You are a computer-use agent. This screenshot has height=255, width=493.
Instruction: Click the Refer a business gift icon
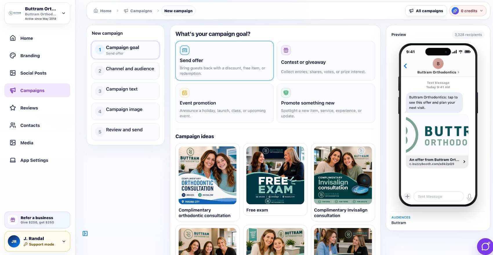pyautogui.click(x=13, y=220)
